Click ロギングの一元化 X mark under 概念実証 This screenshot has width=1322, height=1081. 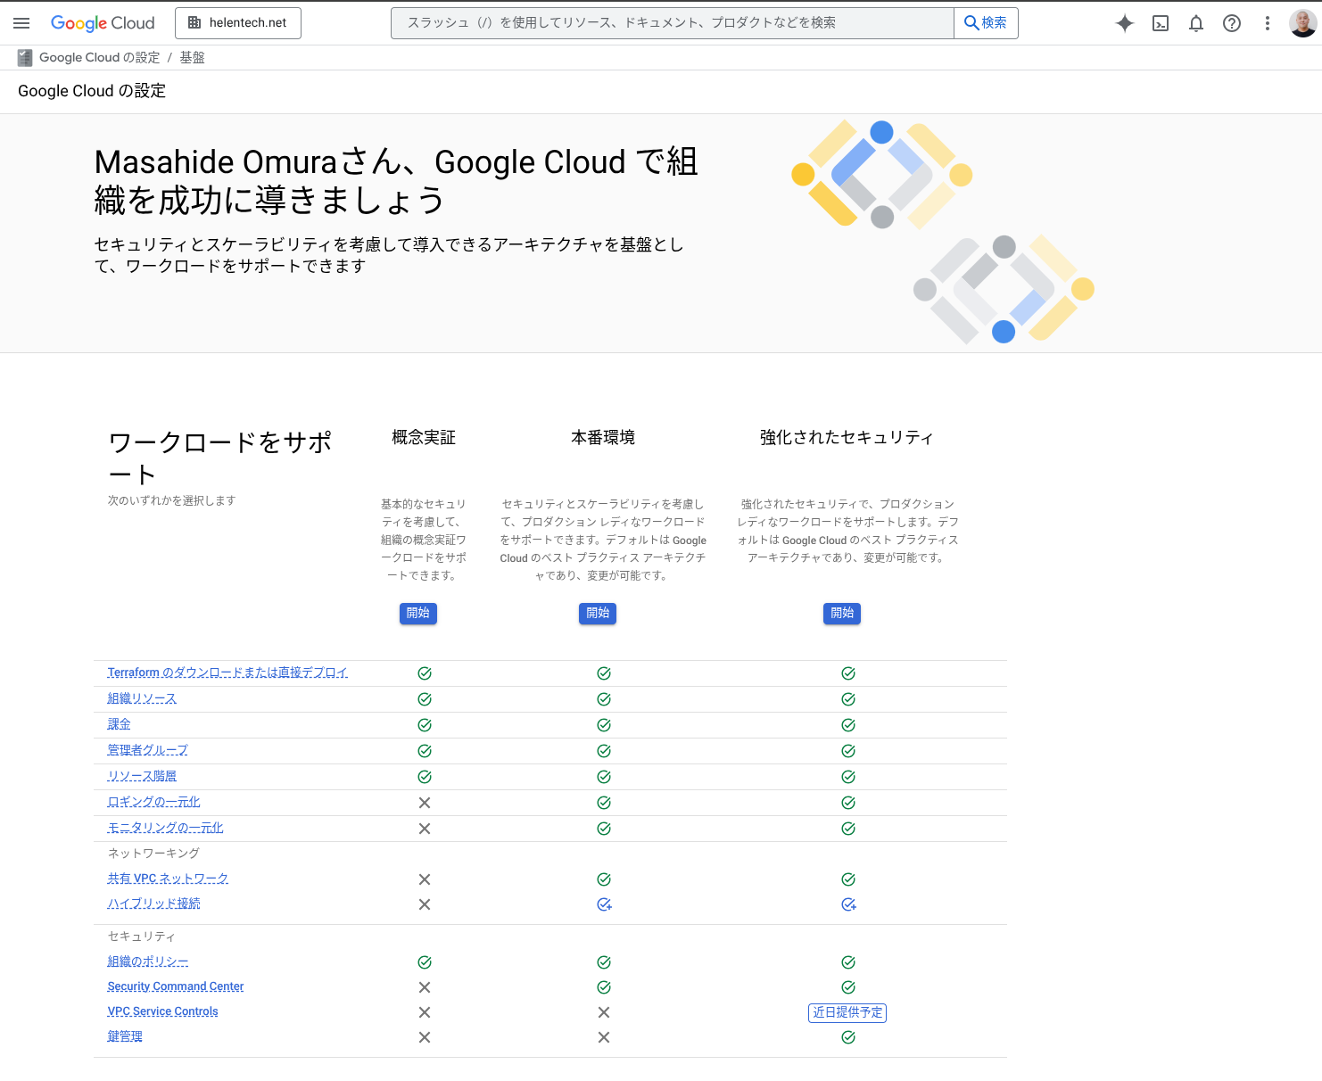[x=425, y=803]
